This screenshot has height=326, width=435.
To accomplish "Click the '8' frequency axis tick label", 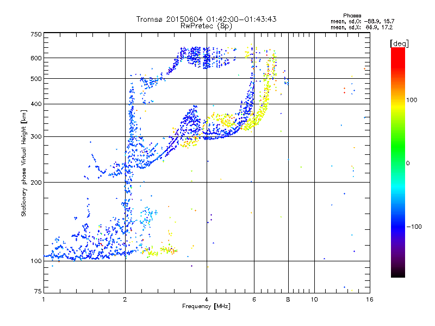I will click(x=288, y=299).
